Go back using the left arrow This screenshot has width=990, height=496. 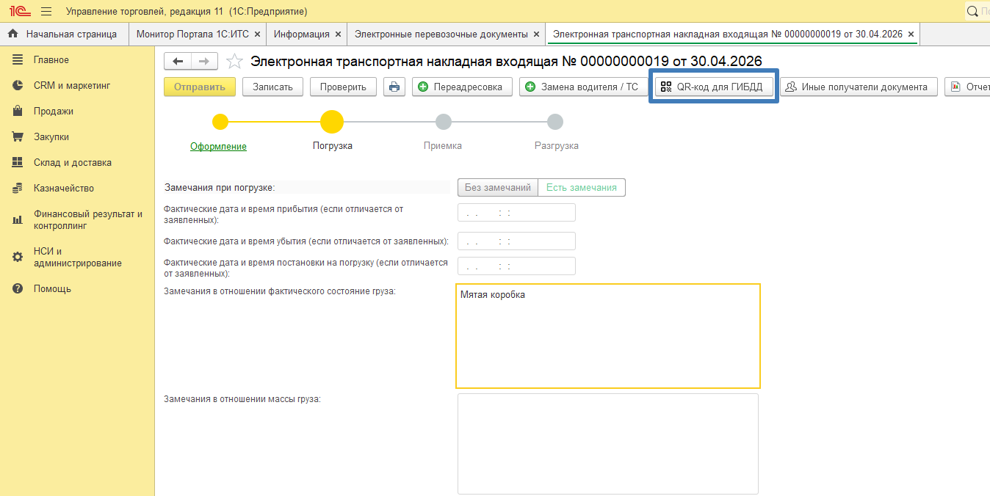(x=178, y=61)
